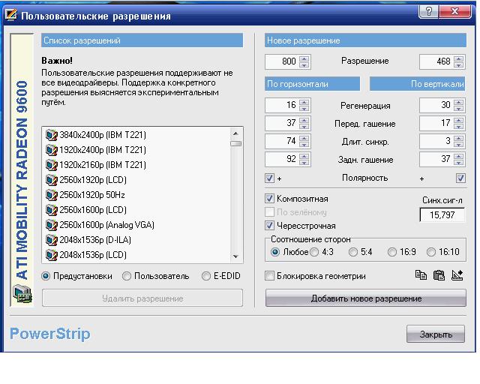Click the paste timings from clipboard icon

click(x=439, y=275)
